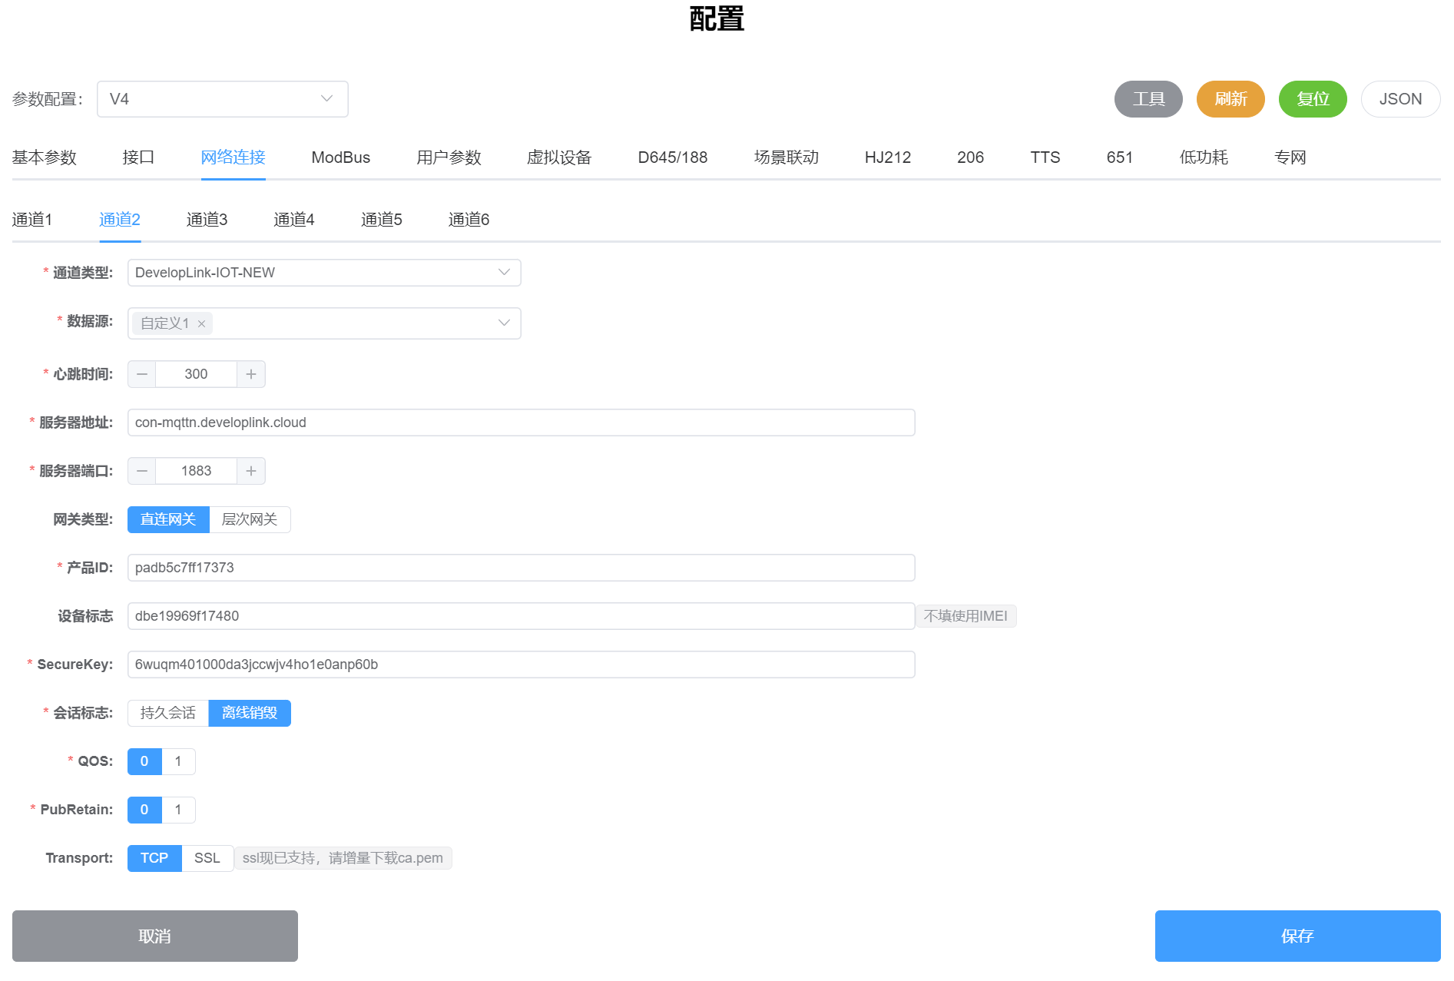Set PubRetain to 0
The image size is (1454, 981).
[144, 810]
